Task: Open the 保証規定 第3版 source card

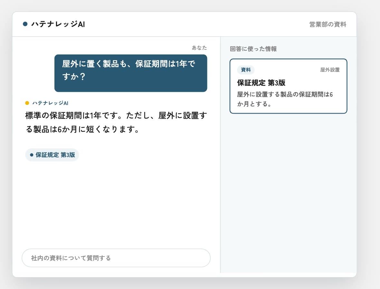Action: [x=289, y=86]
